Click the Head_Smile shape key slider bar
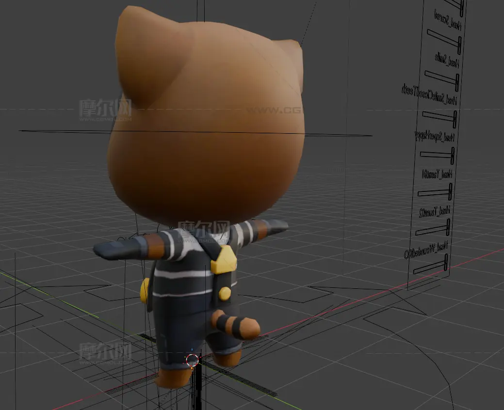Screen dimensions: 504x410 point(442,81)
